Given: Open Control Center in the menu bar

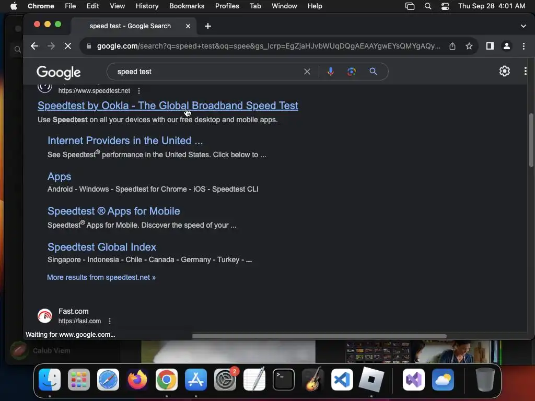Looking at the screenshot, I should tap(445, 6).
